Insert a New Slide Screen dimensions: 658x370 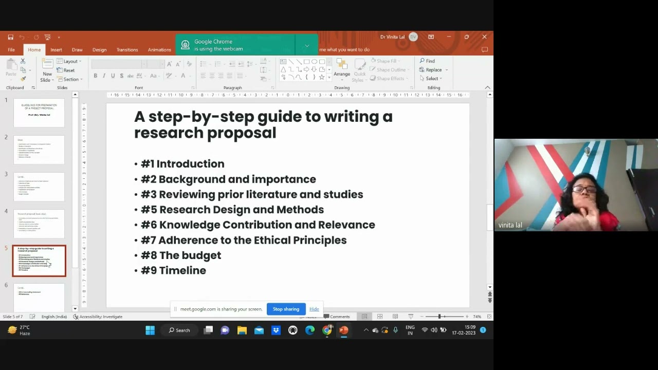[47, 70]
